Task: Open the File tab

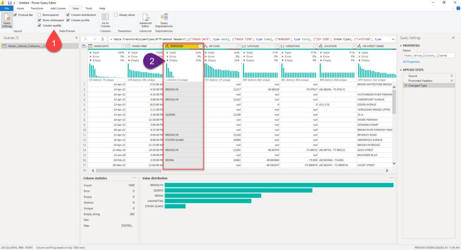Action: click(6, 8)
